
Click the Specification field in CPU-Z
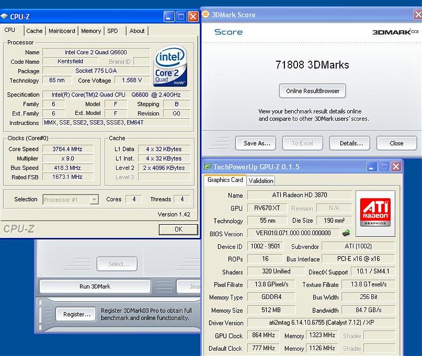(x=116, y=95)
